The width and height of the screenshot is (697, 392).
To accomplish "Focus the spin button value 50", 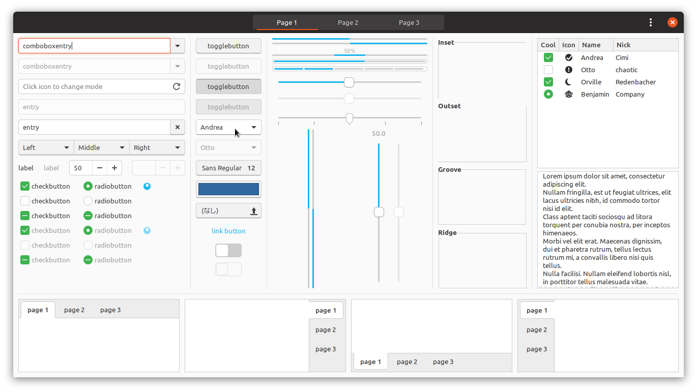I will (81, 168).
